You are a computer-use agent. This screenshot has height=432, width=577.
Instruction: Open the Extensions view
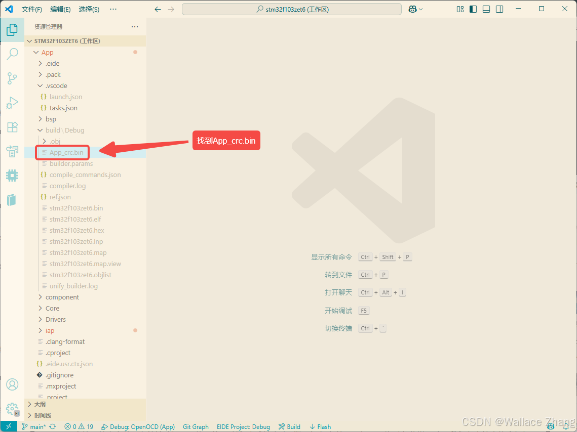(x=12, y=127)
